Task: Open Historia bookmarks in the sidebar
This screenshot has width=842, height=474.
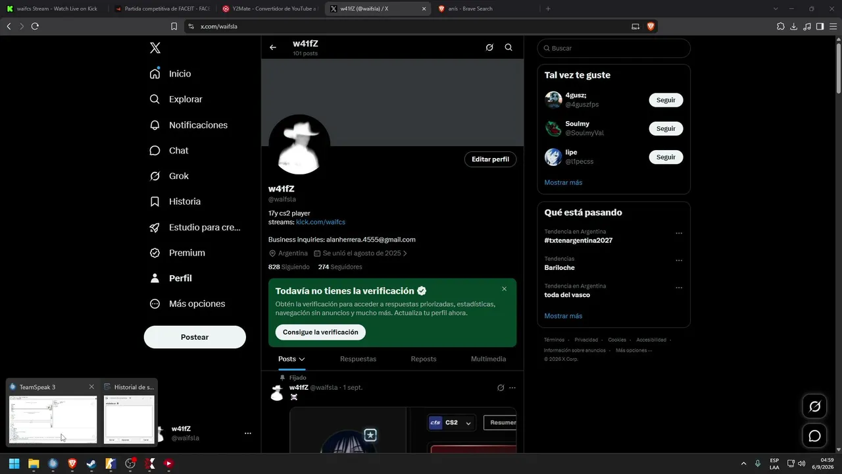Action: (x=175, y=201)
